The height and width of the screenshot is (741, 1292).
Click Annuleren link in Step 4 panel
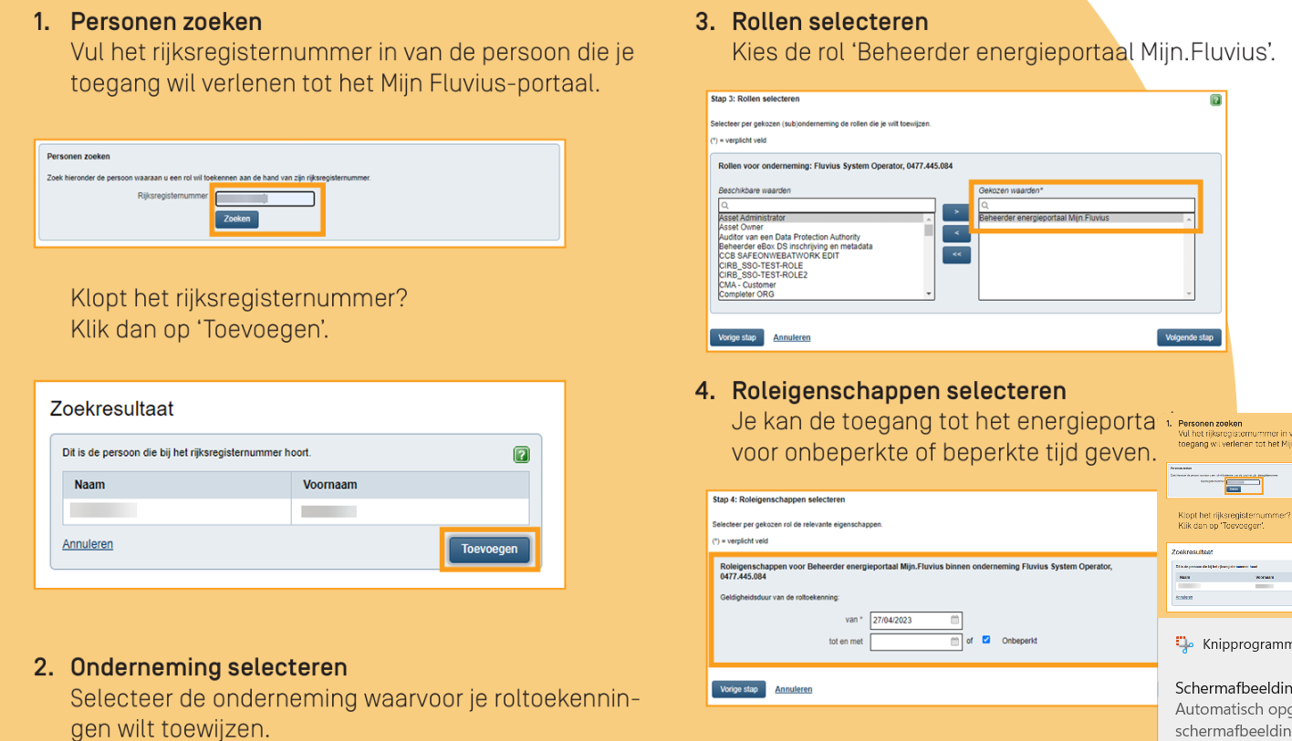pyautogui.click(x=793, y=689)
